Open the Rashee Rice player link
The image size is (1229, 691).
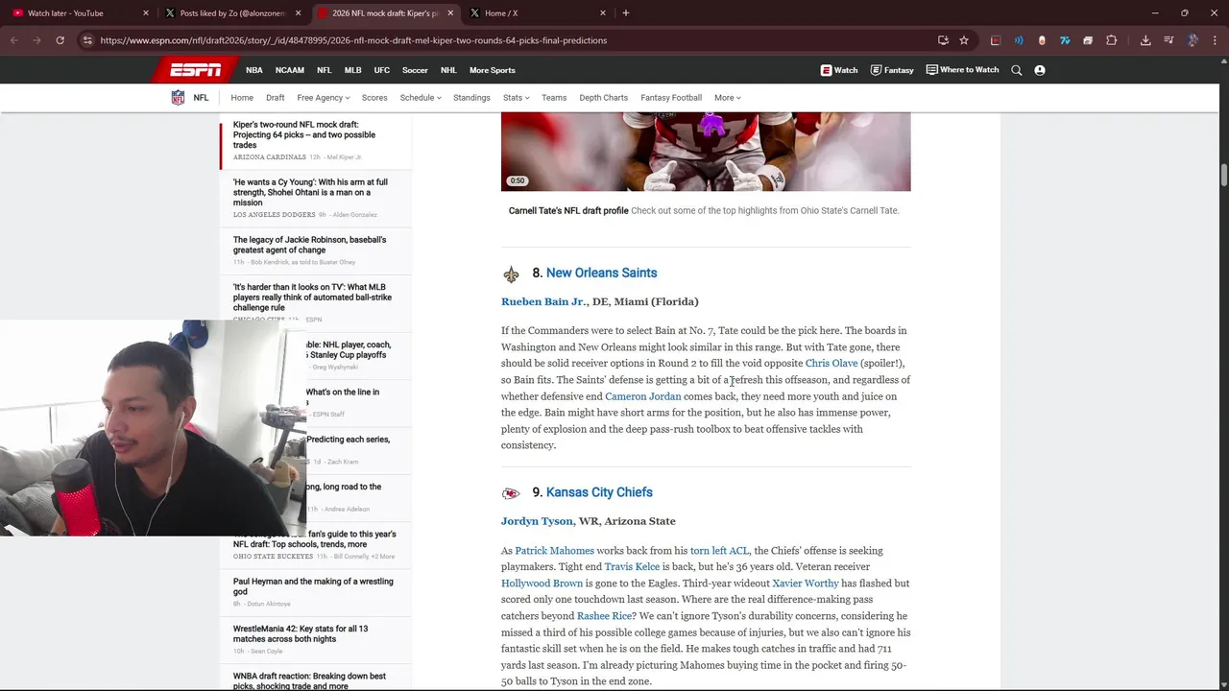tap(605, 616)
